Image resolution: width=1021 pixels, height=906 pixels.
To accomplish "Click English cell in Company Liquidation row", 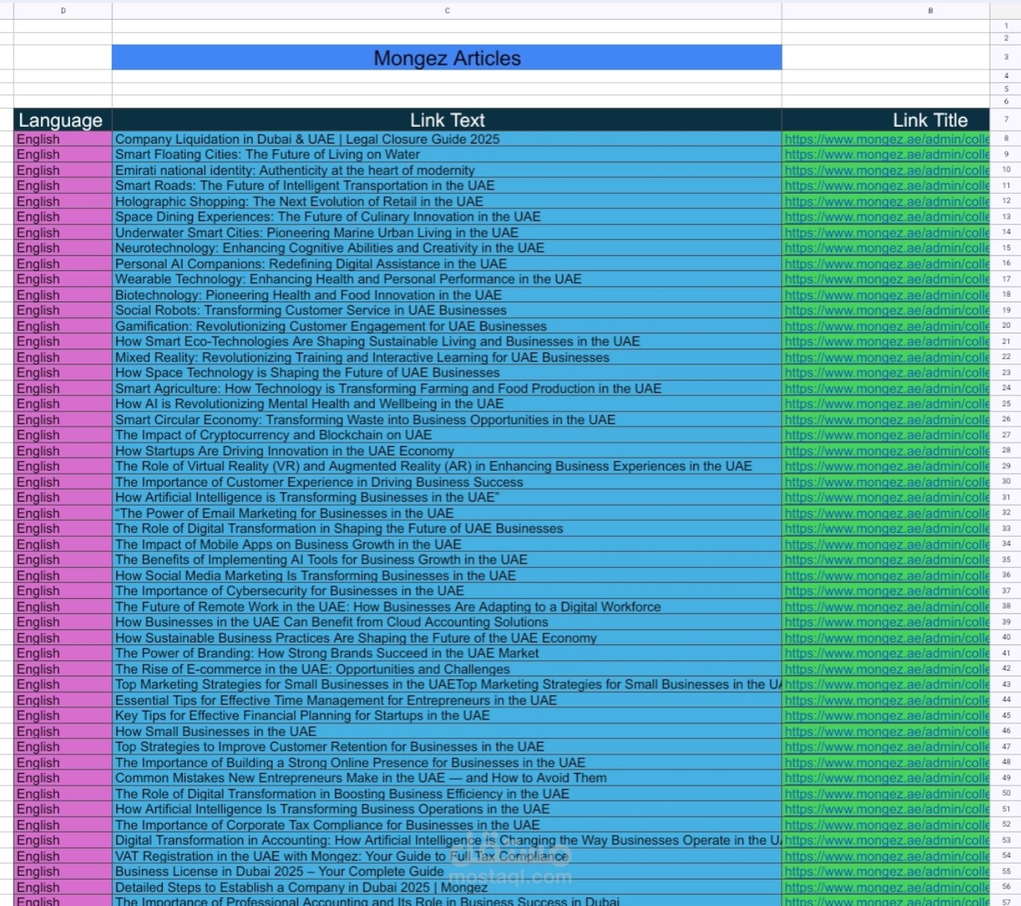I will pyautogui.click(x=63, y=139).
